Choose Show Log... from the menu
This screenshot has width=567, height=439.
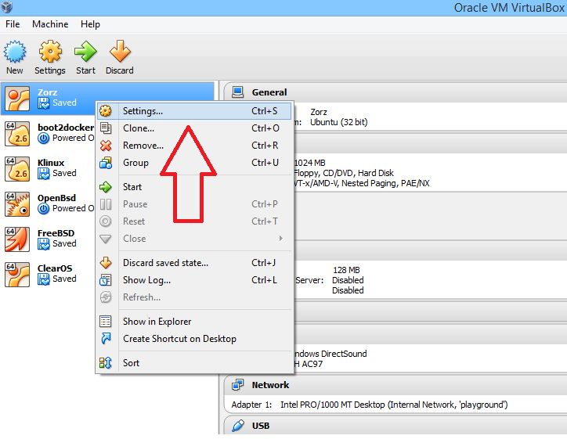(x=194, y=280)
